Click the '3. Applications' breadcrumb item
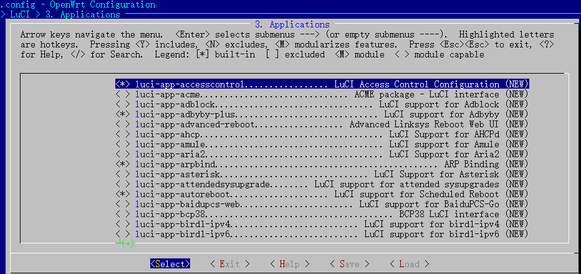This screenshot has height=274, width=581. click(83, 14)
